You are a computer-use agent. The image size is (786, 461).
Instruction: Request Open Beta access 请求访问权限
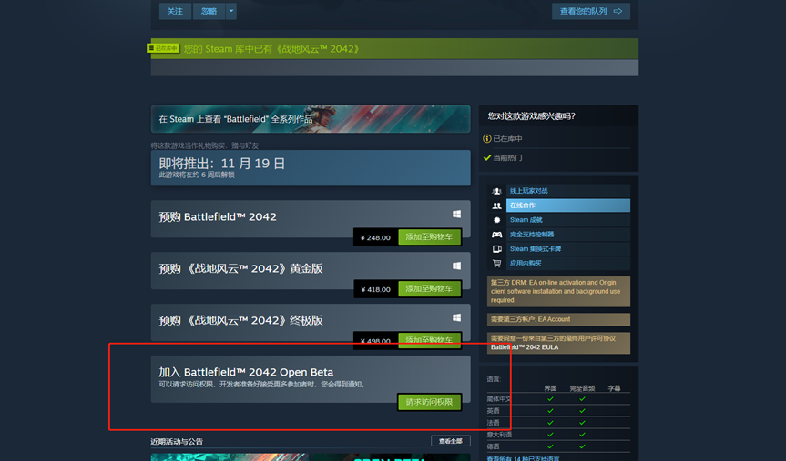pos(429,402)
